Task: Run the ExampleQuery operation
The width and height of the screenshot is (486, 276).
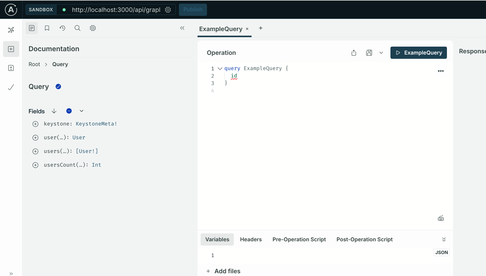Action: (418, 53)
